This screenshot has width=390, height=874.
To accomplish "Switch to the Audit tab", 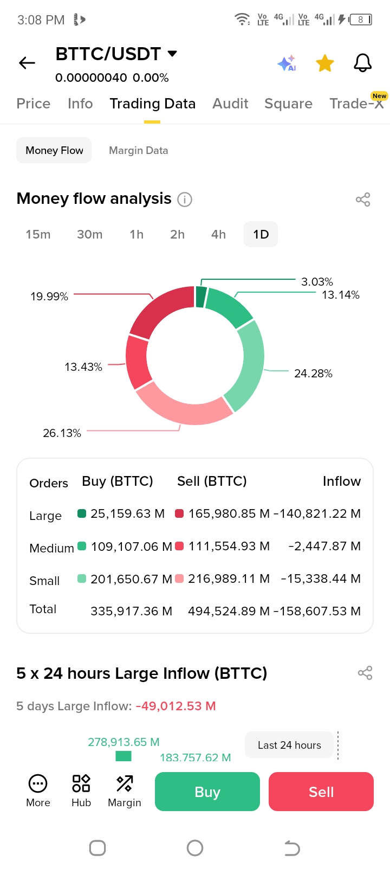I will pos(230,104).
